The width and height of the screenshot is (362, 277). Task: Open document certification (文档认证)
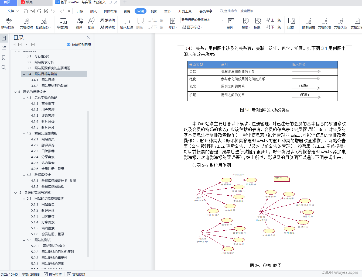340,23
